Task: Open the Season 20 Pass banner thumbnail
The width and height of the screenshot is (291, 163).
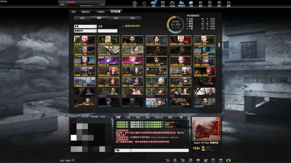Action: [206, 129]
